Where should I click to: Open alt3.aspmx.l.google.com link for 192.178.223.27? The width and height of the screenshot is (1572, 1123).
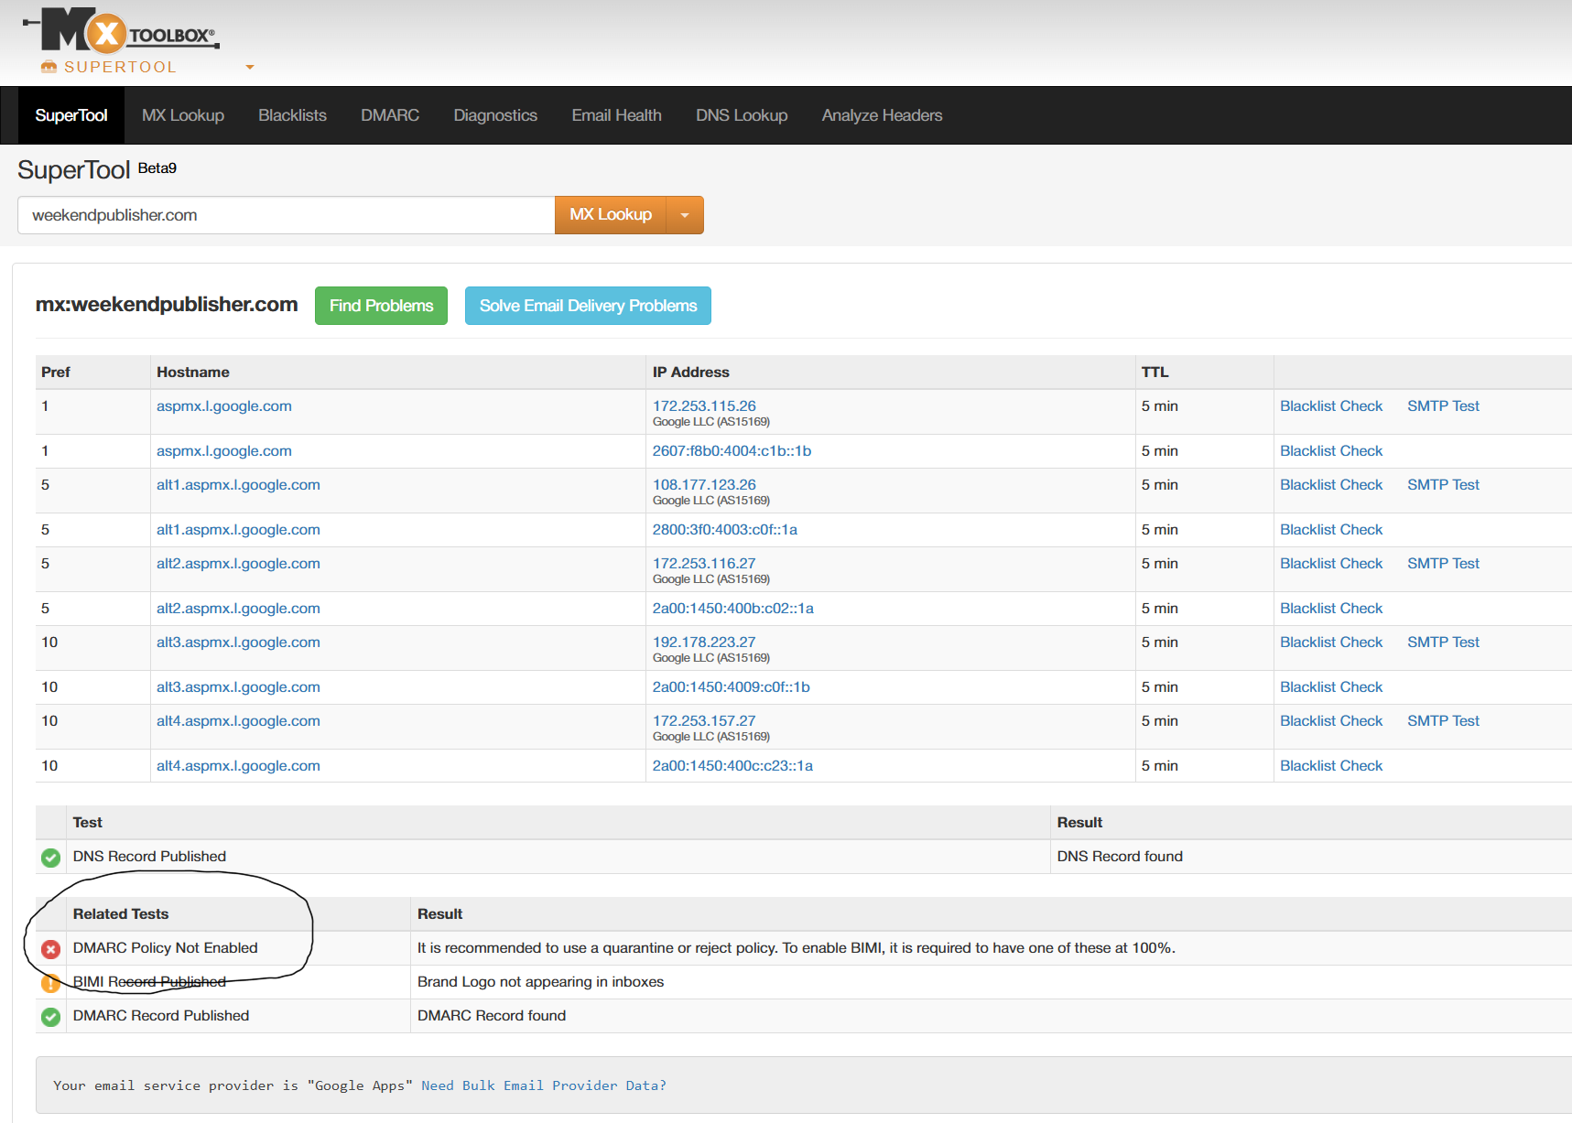click(x=238, y=642)
